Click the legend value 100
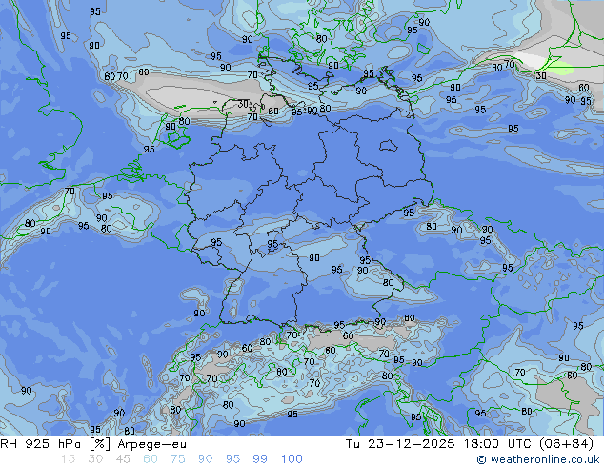 click(292, 459)
